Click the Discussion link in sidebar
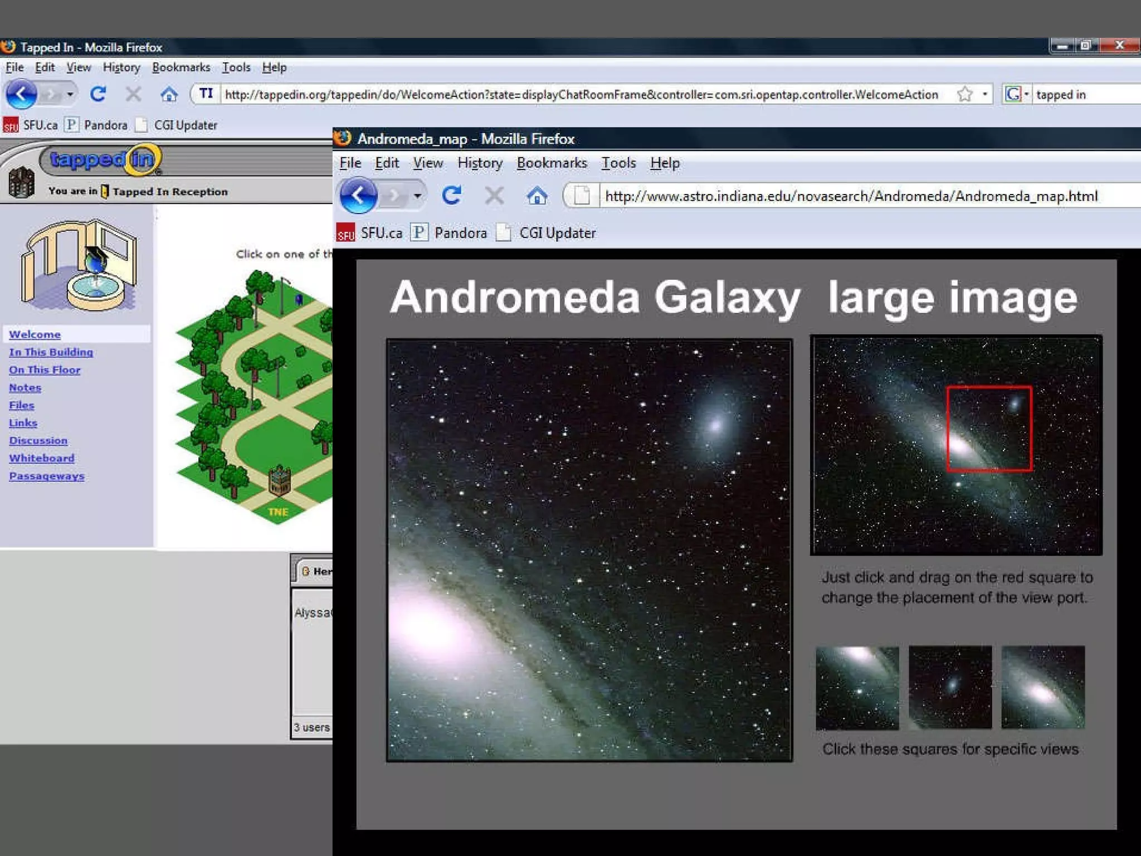Viewport: 1141px width, 856px height. 38,440
